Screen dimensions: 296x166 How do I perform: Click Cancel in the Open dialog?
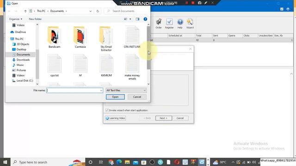[x=137, y=97]
